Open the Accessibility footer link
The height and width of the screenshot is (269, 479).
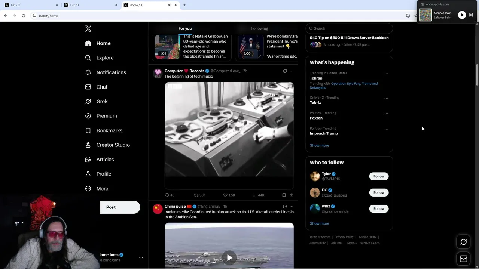(x=317, y=243)
